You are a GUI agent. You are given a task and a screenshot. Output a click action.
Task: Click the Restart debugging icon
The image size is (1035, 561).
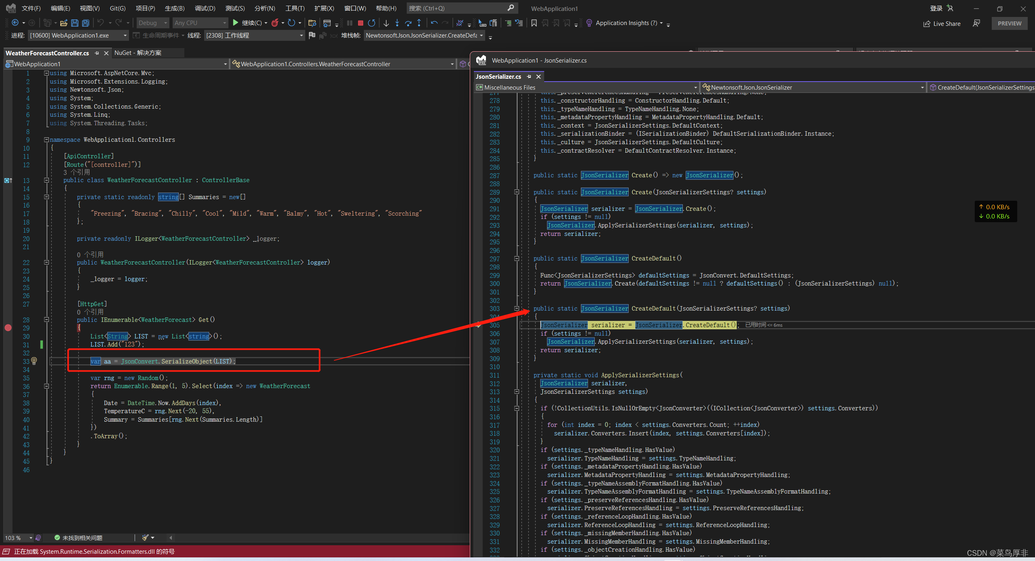(372, 23)
